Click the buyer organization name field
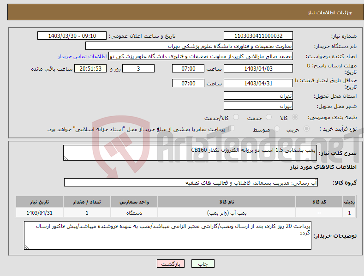The image size is (364, 276). 189,46
